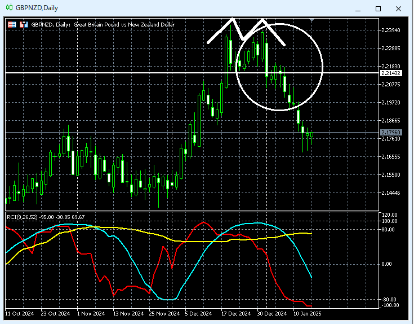Click the current price label 2.17960

point(391,132)
